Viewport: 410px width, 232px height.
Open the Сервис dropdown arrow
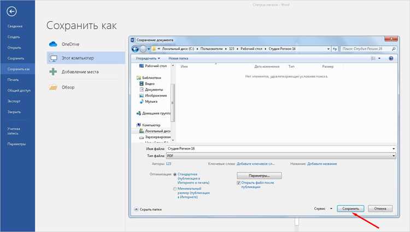[x=331, y=209]
